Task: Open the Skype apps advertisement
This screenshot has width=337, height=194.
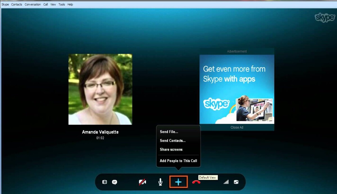Action: click(x=237, y=89)
